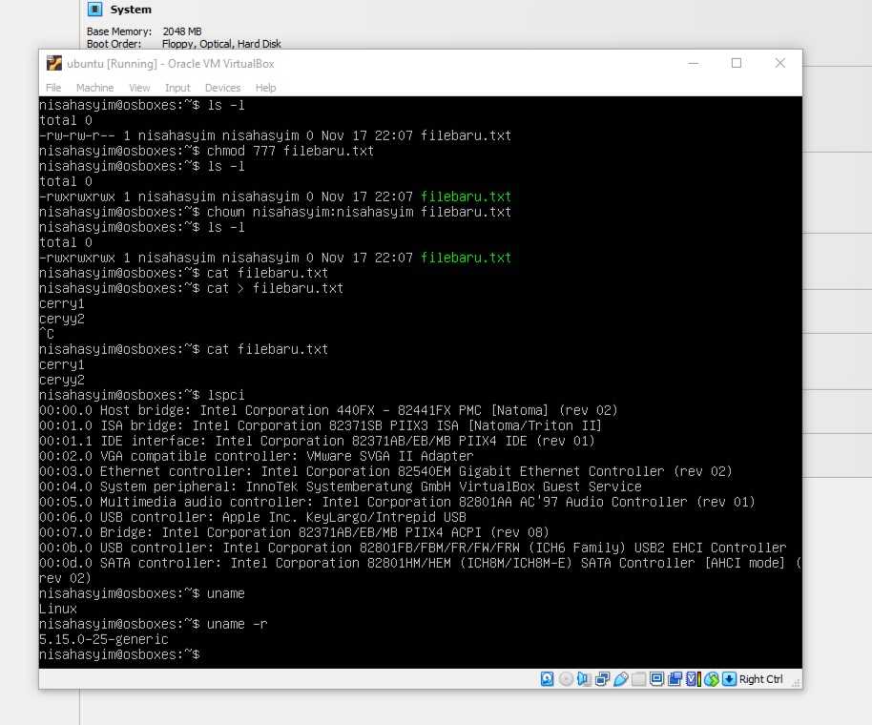Viewport: 872px width, 725px height.
Task: Click the mouse integration indicator icon
Action: (712, 679)
